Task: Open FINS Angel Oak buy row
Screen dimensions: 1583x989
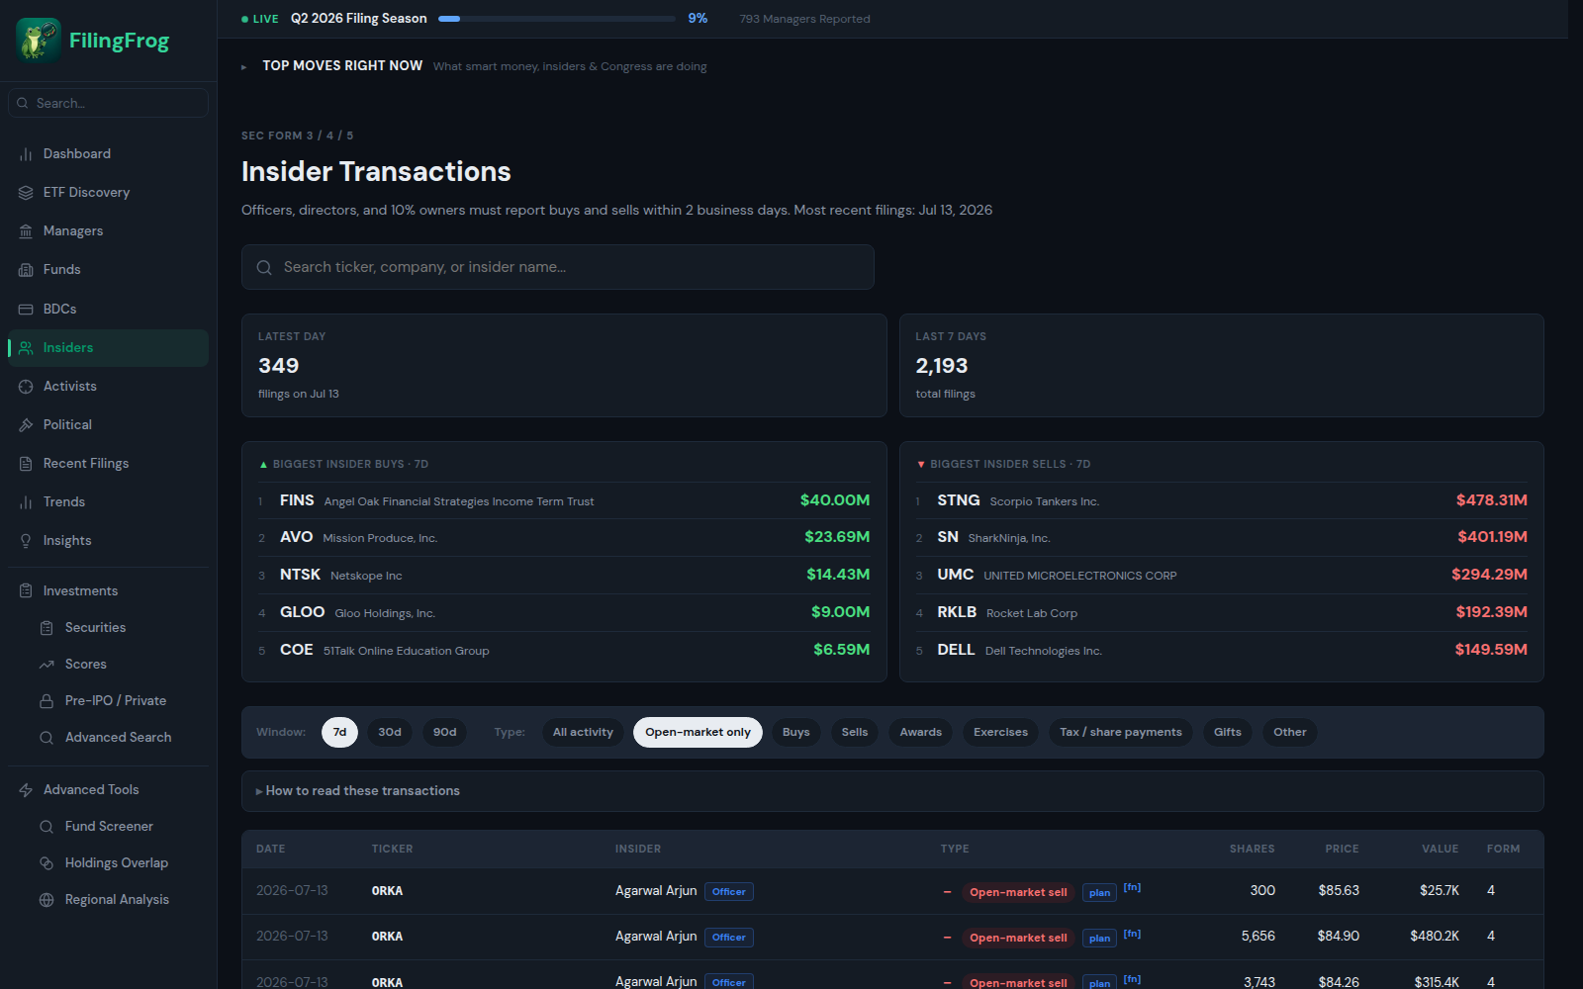Action: tap(564, 500)
